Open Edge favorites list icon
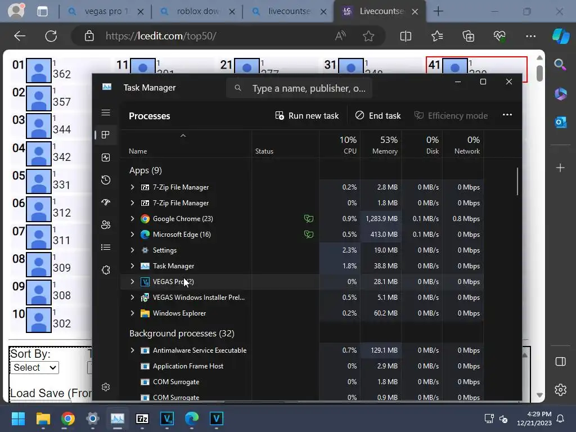This screenshot has width=576, height=432. pyautogui.click(x=437, y=36)
